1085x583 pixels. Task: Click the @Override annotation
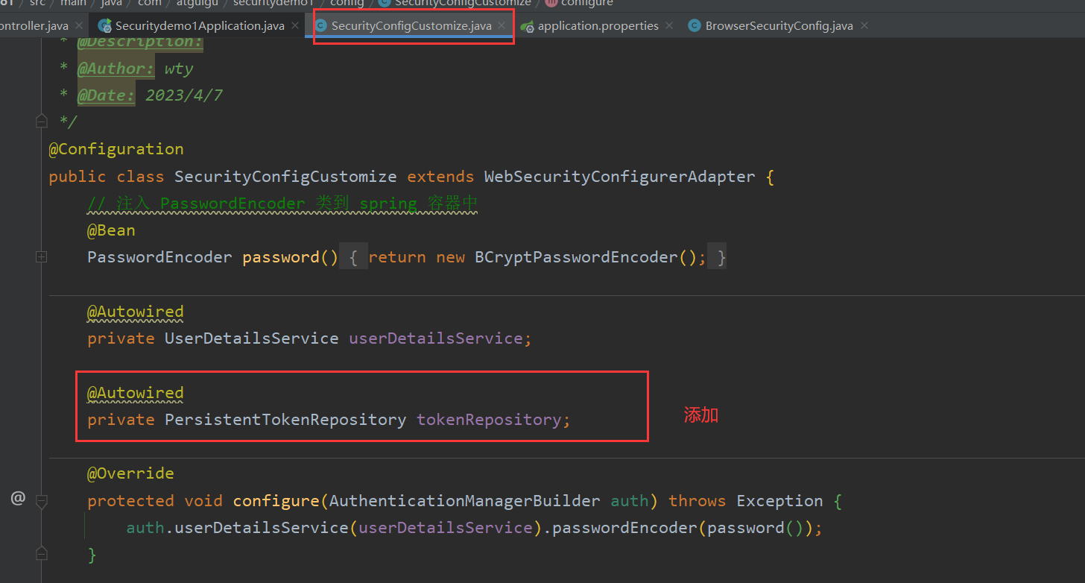point(130,473)
